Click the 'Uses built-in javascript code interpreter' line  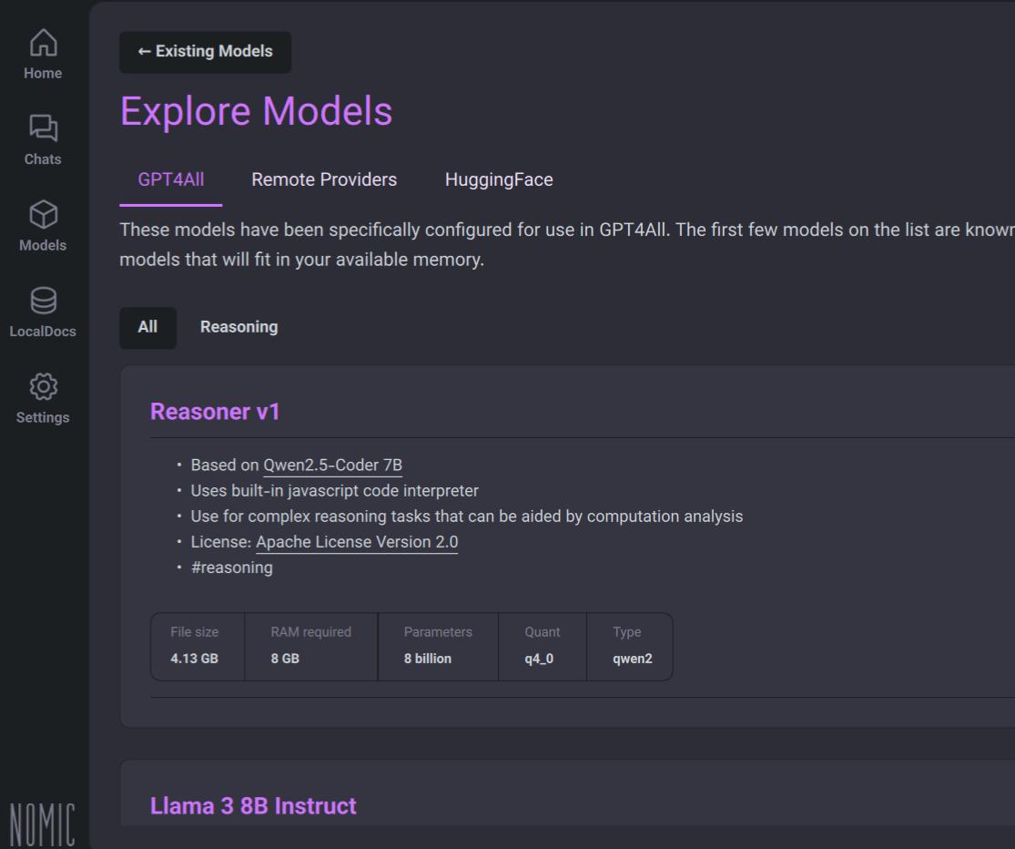click(335, 491)
